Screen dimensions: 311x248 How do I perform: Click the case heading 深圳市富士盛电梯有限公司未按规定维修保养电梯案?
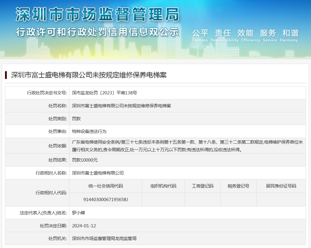[x=89, y=75]
